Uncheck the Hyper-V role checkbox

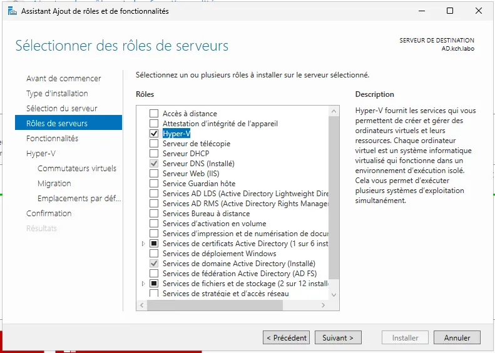154,134
